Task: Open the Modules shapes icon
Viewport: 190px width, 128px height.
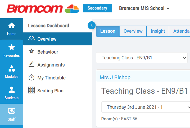Action: [x=12, y=68]
